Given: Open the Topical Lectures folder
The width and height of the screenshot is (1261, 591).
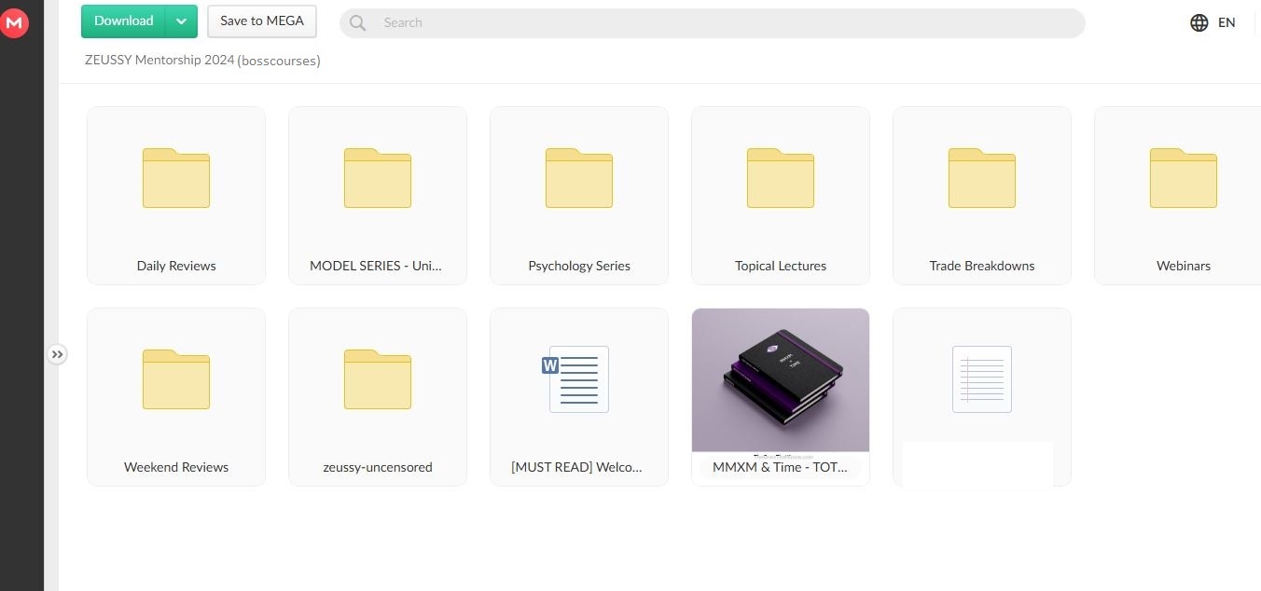Looking at the screenshot, I should (781, 195).
